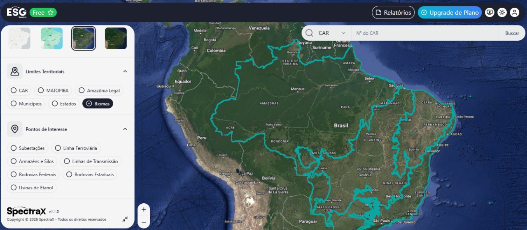The height and width of the screenshot is (230, 527).
Task: Select the plain satellite basemap thumbnail
Action: [116, 38]
